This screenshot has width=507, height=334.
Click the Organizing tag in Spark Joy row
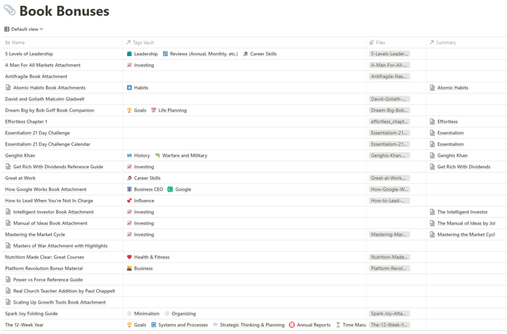tap(180, 314)
